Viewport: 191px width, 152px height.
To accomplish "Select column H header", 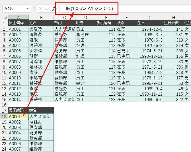I will pyautogui.click(x=173, y=17).
